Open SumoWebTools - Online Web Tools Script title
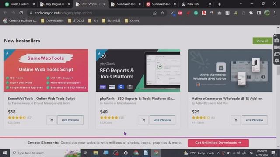Viewport: 280px width, 157px height. tap(41, 99)
